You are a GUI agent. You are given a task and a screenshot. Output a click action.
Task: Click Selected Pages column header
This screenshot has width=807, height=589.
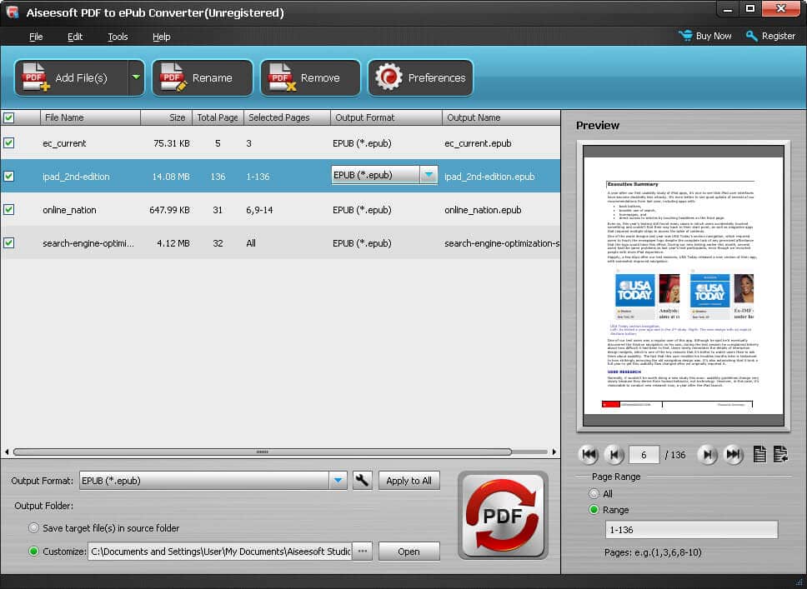pos(287,117)
